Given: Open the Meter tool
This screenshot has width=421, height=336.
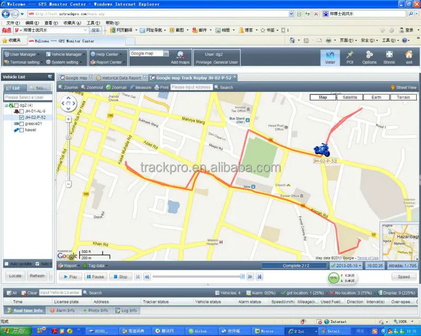Looking at the screenshot, I should (330, 58).
